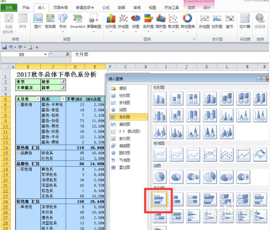Collapse the 彩色组 pivot group
Viewport: 270px width, 230px height.
[18, 169]
